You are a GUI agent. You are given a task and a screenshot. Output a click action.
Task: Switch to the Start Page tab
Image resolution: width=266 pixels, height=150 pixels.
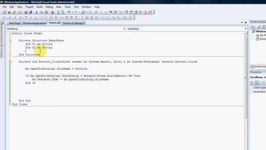pos(14,23)
